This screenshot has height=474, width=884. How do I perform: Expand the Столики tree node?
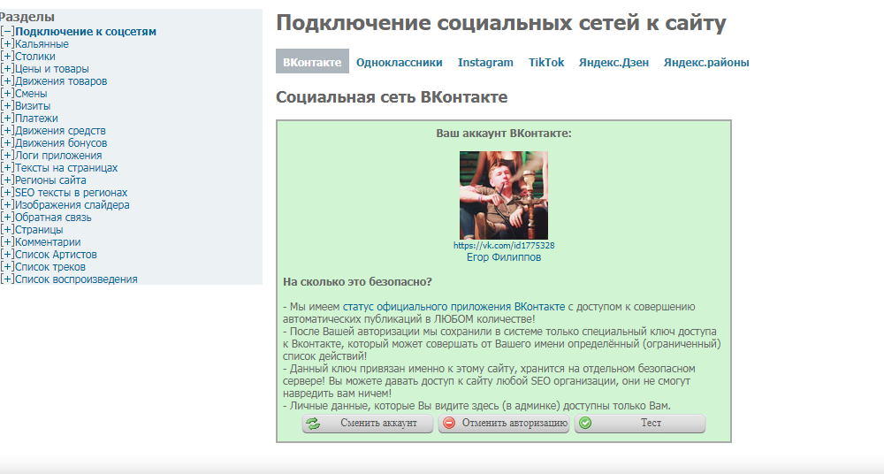point(7,57)
